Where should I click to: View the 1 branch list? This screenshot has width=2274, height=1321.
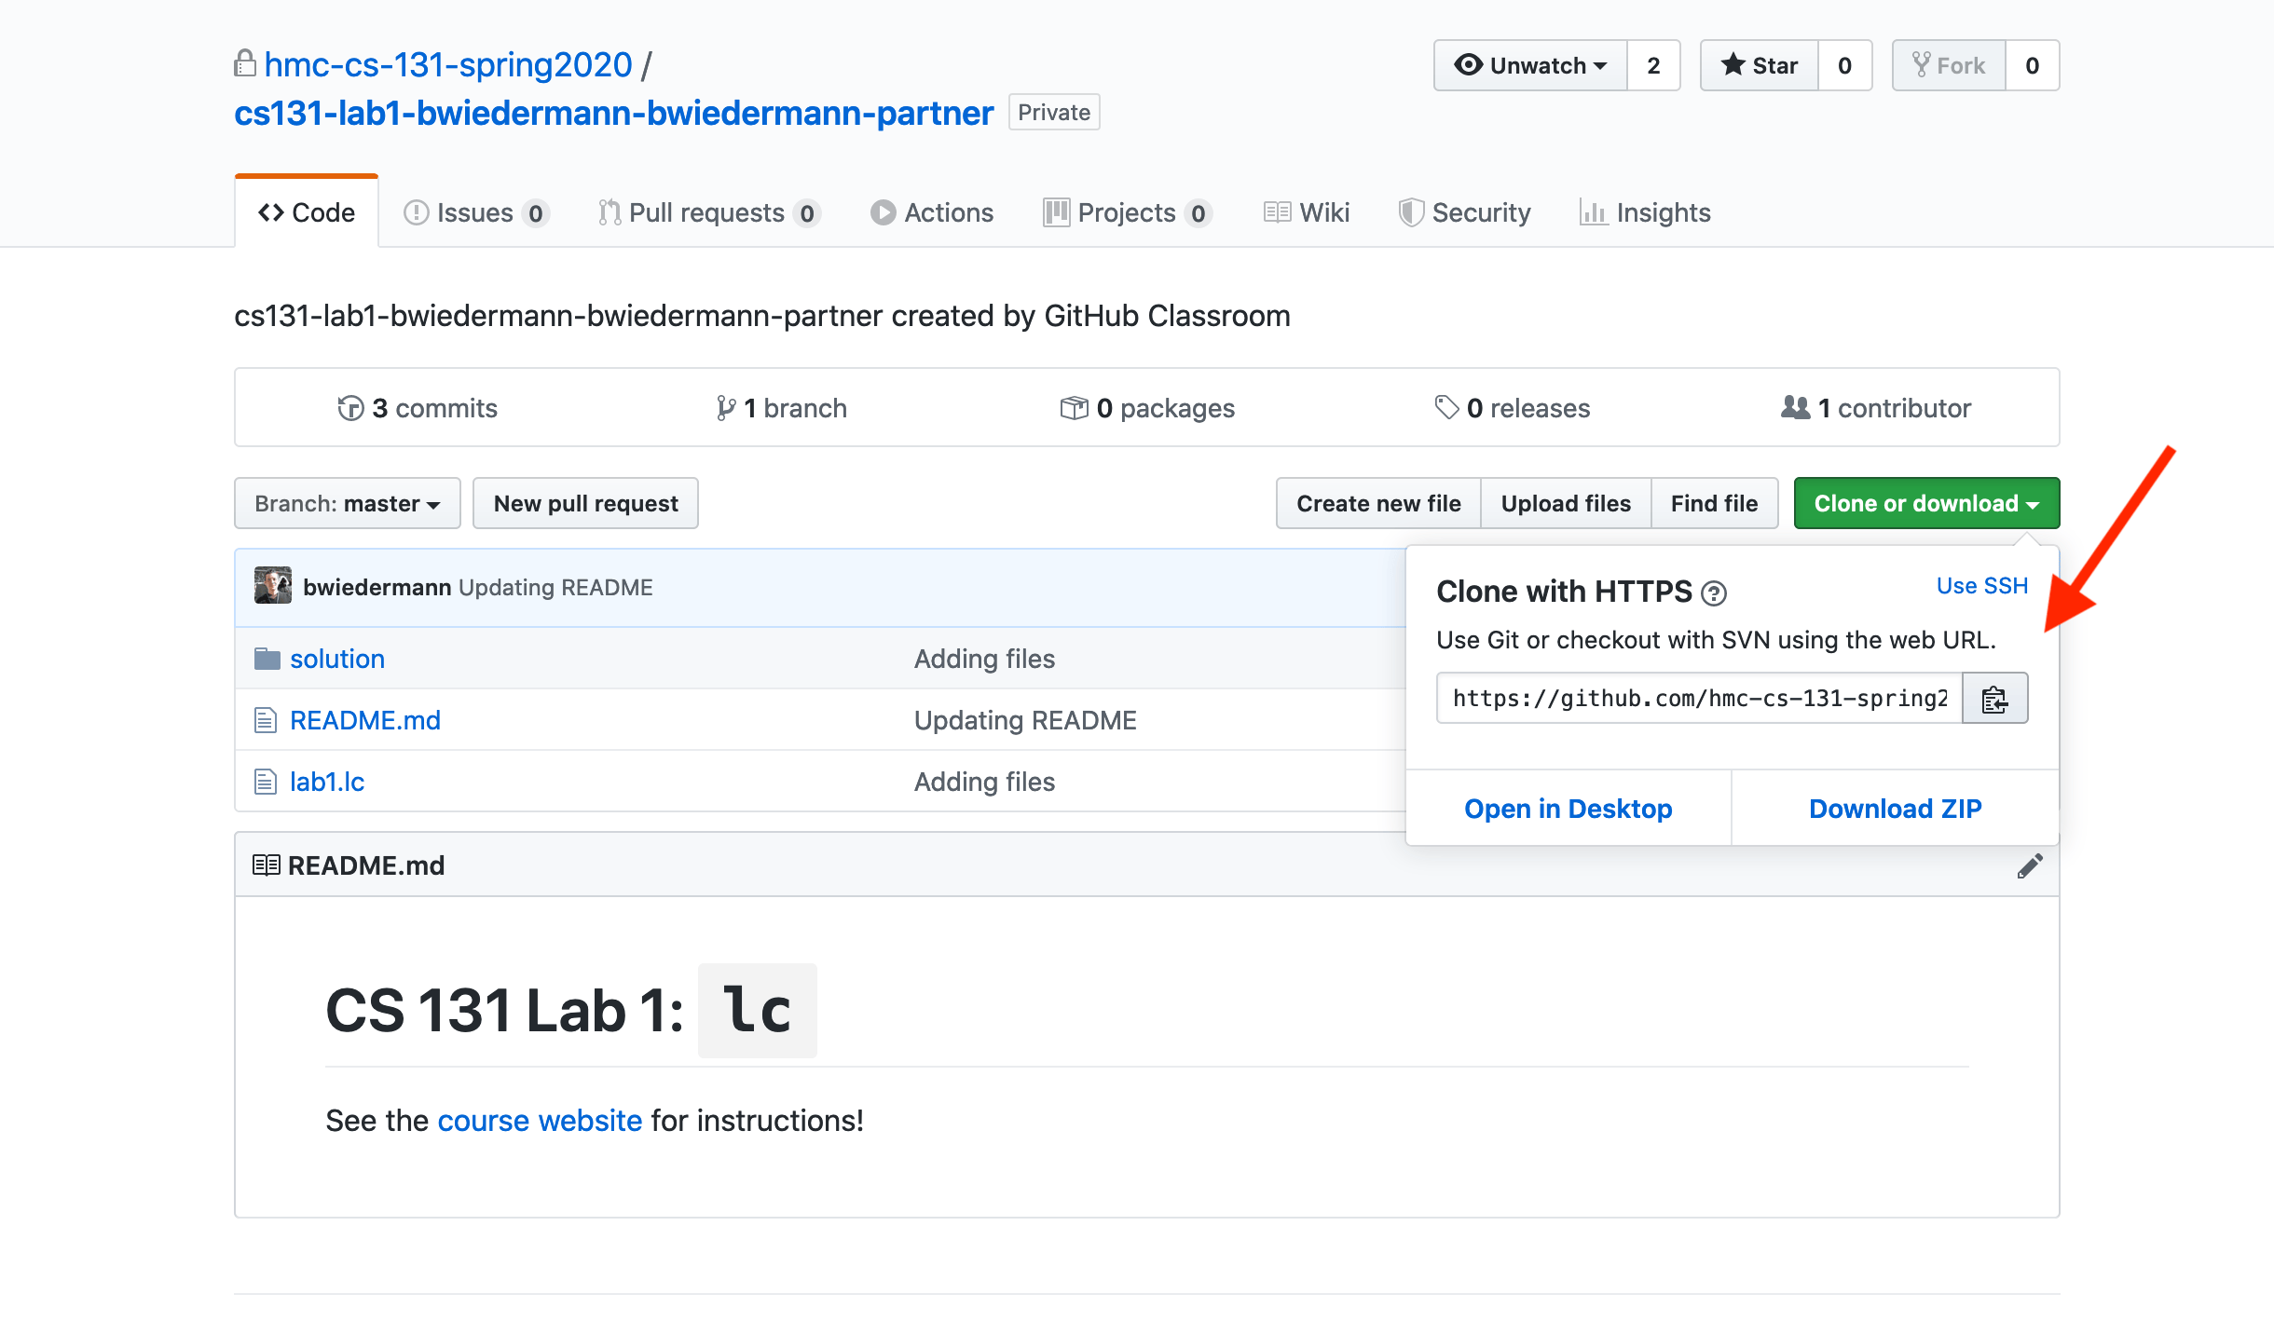781,408
